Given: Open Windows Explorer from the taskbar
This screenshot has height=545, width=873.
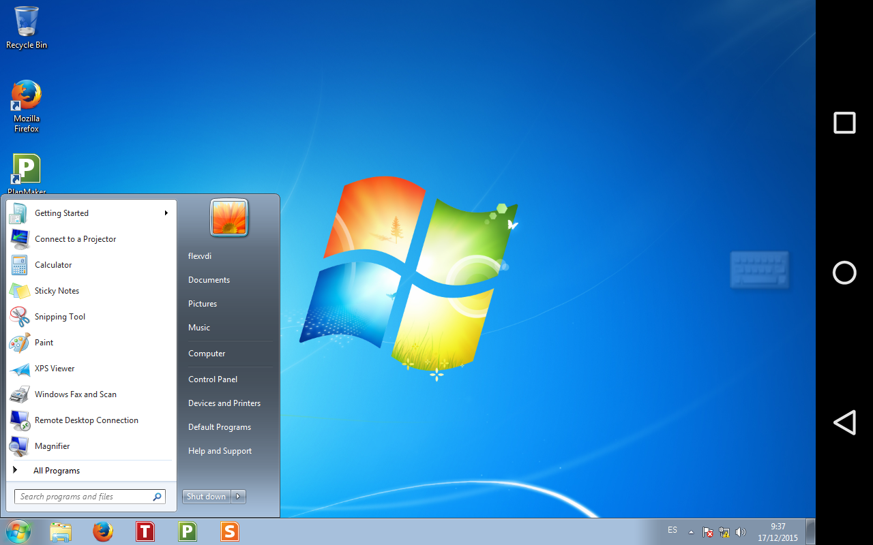Looking at the screenshot, I should click(x=61, y=531).
